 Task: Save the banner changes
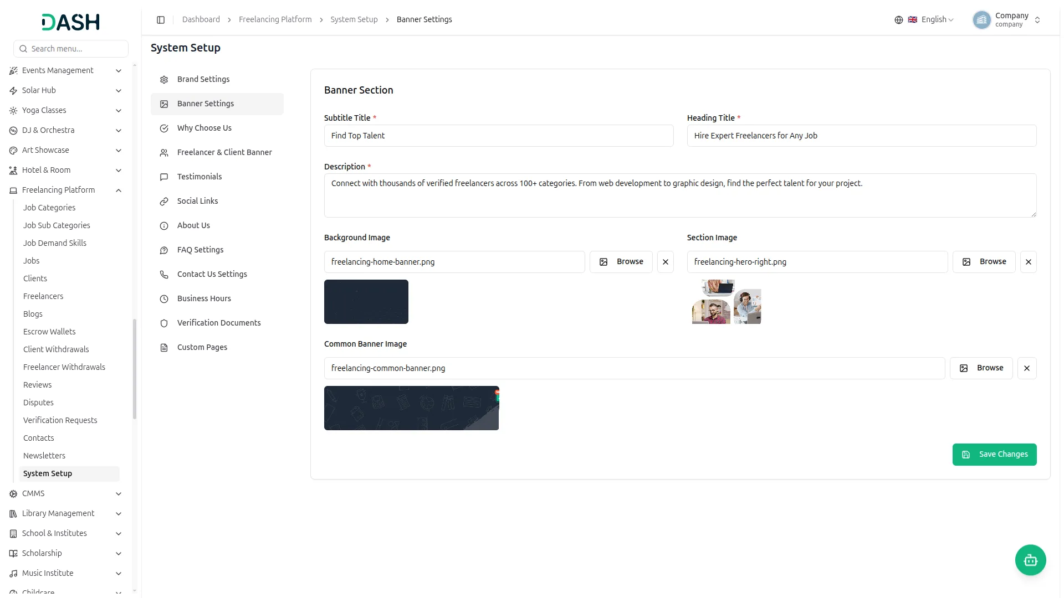[x=994, y=455]
